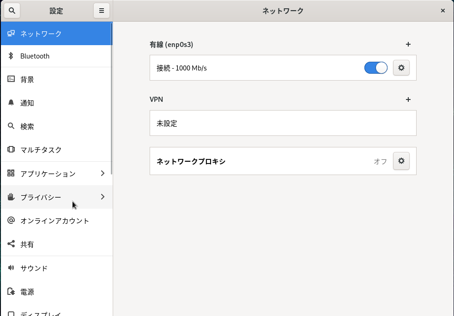Toggle the wired connection switch off
Screen dimensions: 454x316
[x=375, y=68]
